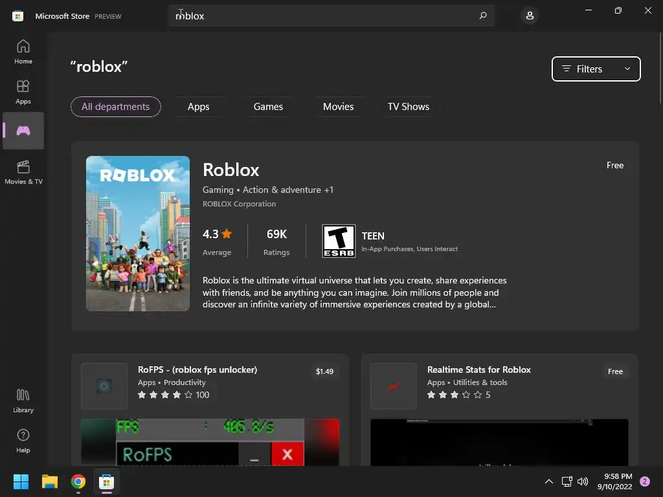Click 'In-App Purchases, Users Interact' text
The height and width of the screenshot is (497, 663).
click(x=409, y=249)
